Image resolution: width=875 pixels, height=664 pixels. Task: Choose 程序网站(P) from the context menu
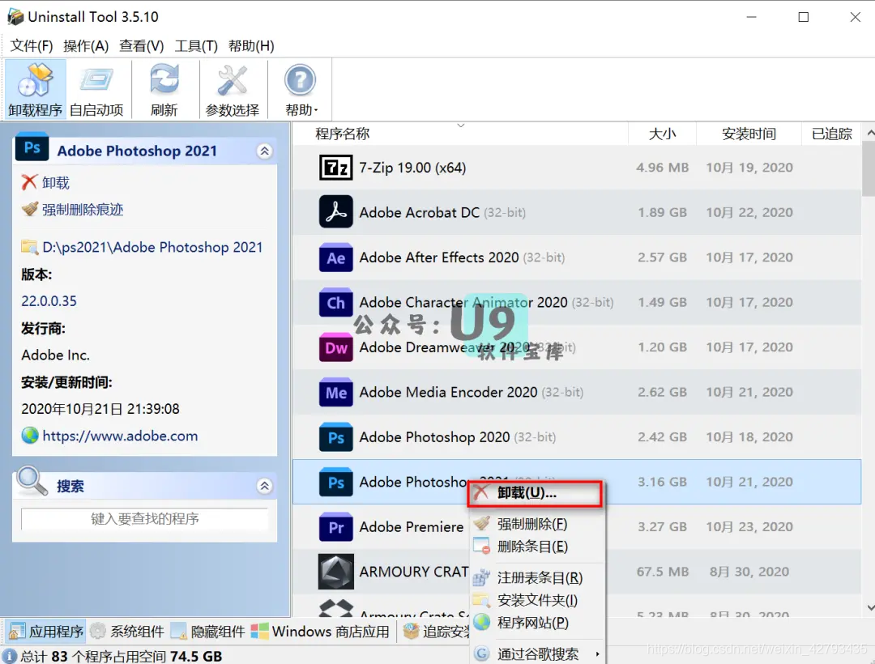tap(537, 622)
